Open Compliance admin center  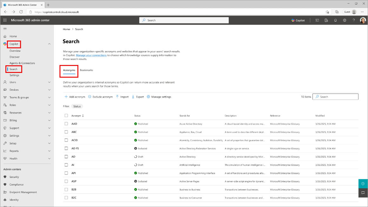[x=17, y=184]
